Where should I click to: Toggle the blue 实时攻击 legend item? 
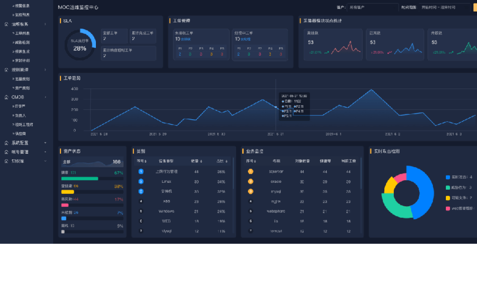448,177
